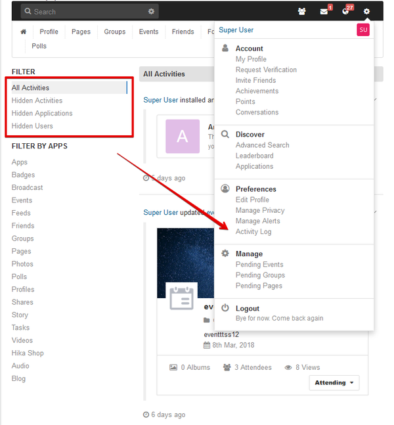Click the event calendar icon thumbnail

(x=181, y=298)
